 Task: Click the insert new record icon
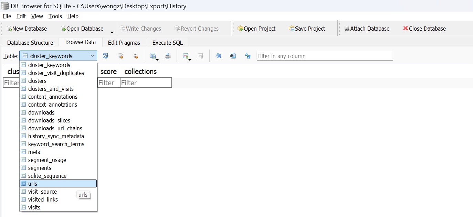coord(186,56)
